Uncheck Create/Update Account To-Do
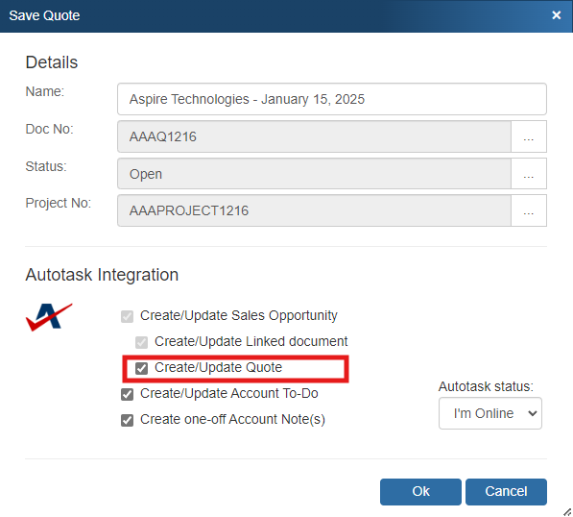Viewport: 573px width, 517px height. point(127,394)
